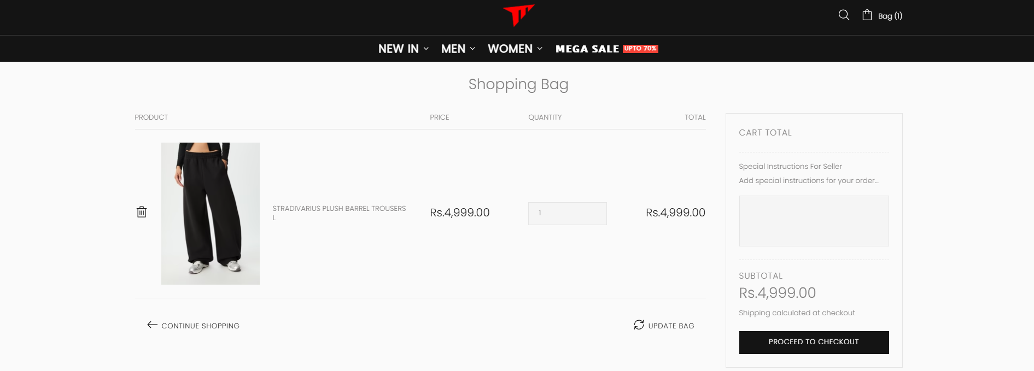
Task: Click the refresh icon beside Update Bag
Action: click(x=639, y=325)
